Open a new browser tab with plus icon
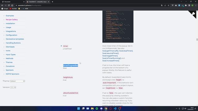Viewport: 198px width, 111px height. [52, 2]
